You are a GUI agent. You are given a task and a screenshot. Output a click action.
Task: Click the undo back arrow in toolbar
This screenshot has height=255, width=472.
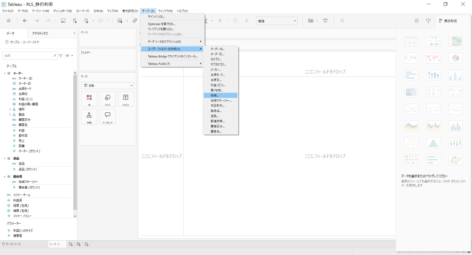click(x=25, y=21)
